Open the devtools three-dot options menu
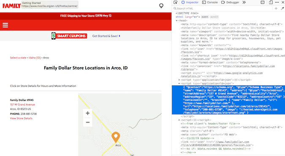Screen dimensions: 285x156 pos(277,3)
